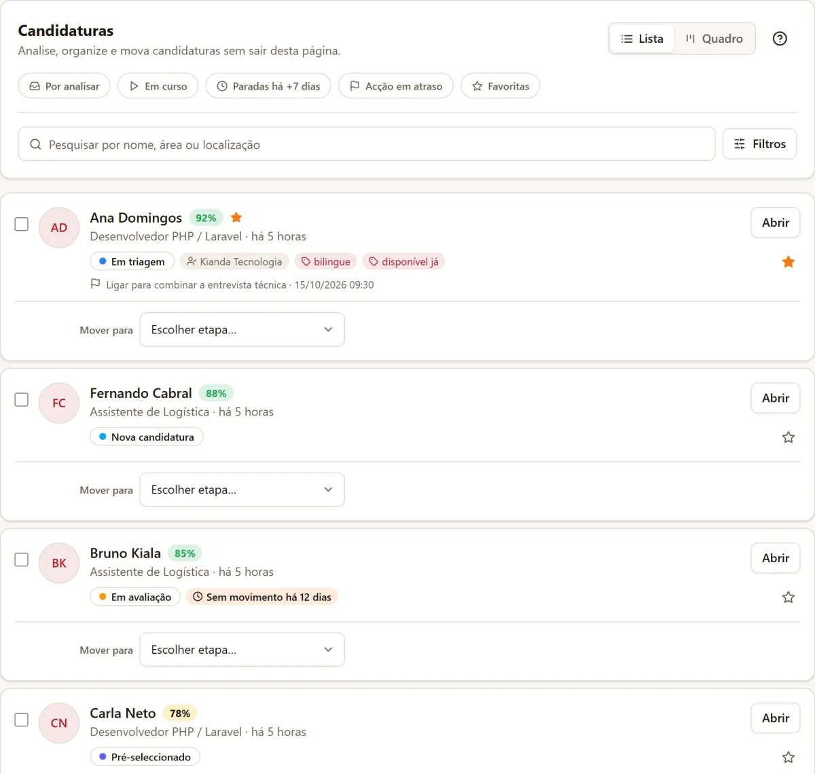Click the CN avatar of Carla Neto
Screen dimensions: 815x774
[x=59, y=723]
